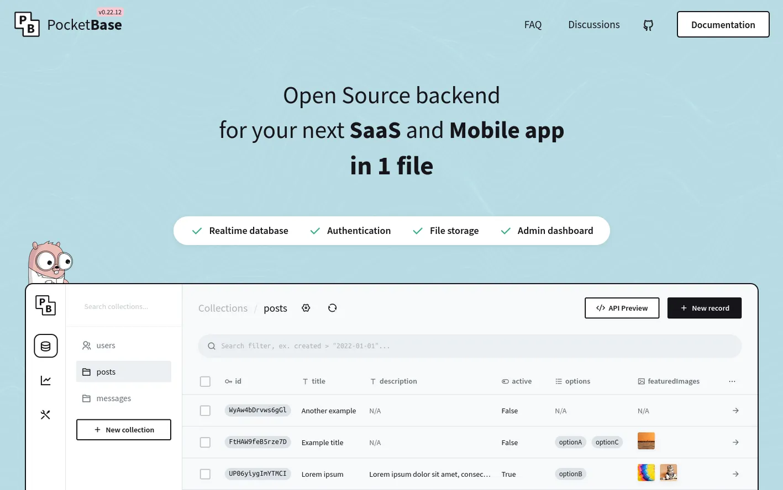
Task: Click the users collection icon
Action: point(87,345)
